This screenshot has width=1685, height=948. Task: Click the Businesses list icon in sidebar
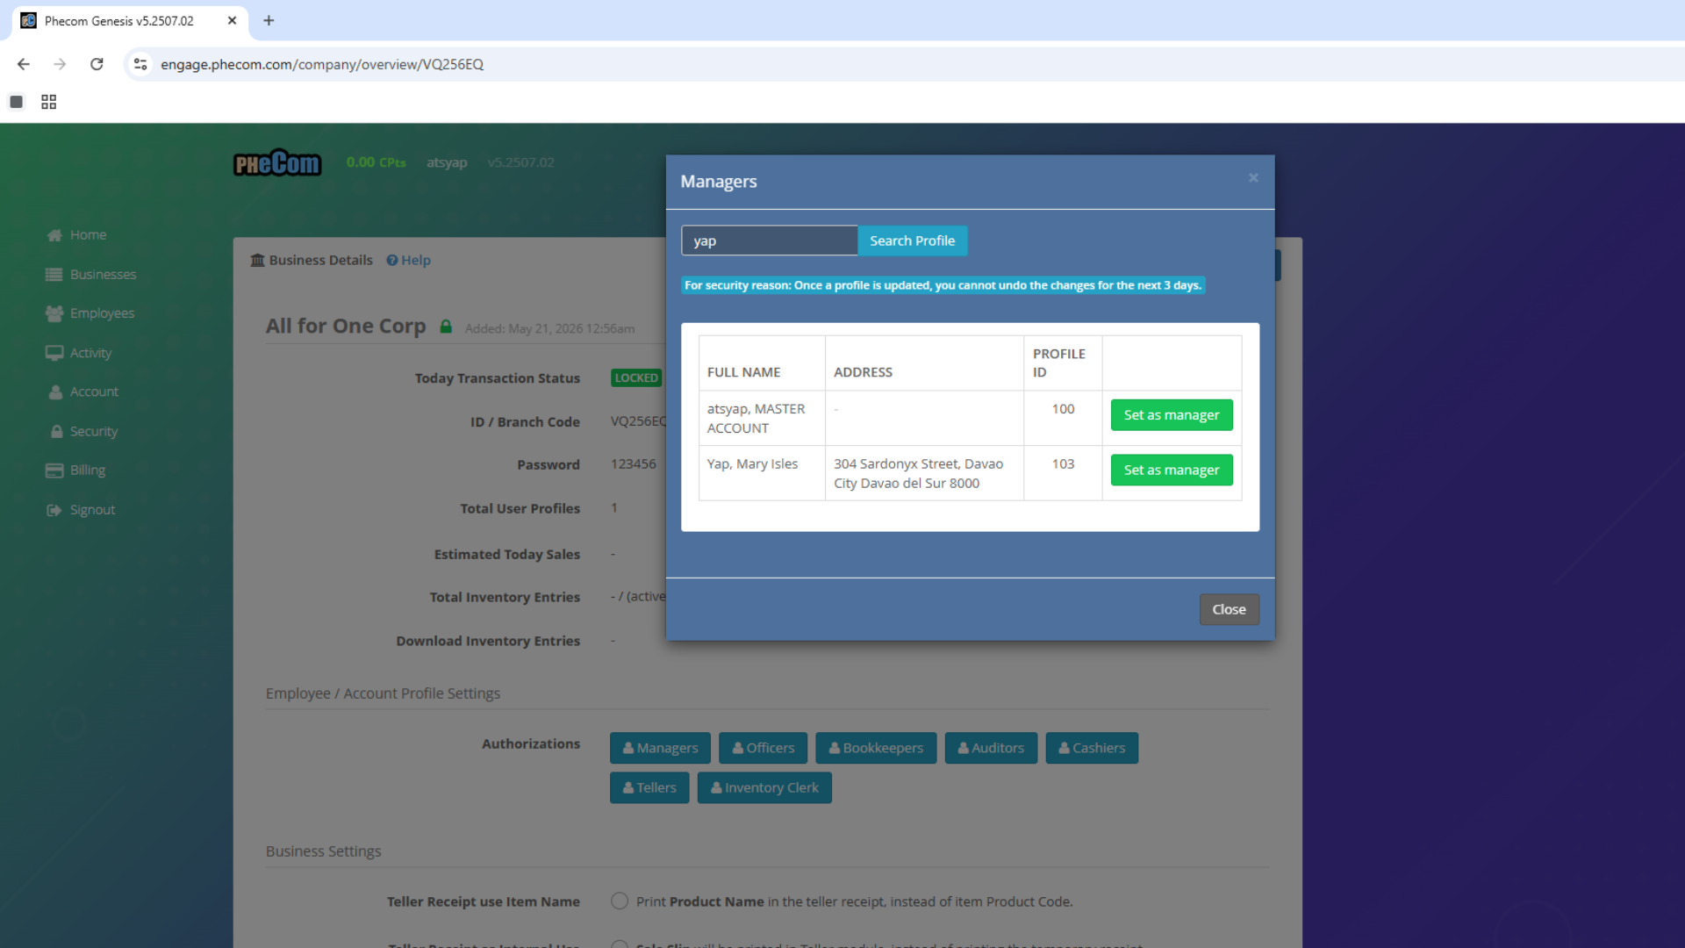54,275
